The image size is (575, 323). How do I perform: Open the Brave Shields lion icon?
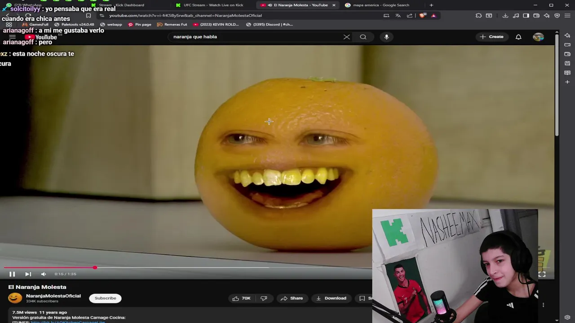click(422, 15)
